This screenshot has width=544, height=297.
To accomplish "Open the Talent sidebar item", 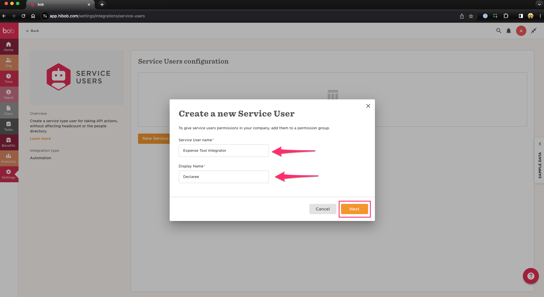I will tap(9, 94).
